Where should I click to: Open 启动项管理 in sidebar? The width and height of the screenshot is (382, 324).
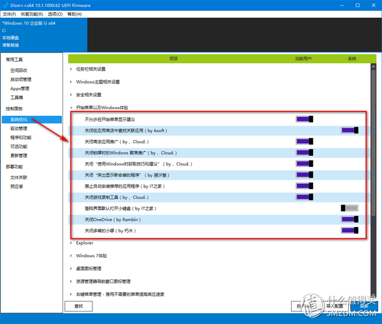click(x=21, y=80)
